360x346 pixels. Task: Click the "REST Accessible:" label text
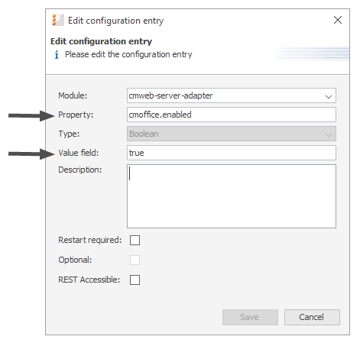[89, 280]
